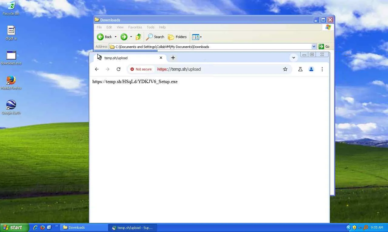The image size is (388, 232).
Task: Close the temp.sh/upload tab
Action: (x=161, y=58)
